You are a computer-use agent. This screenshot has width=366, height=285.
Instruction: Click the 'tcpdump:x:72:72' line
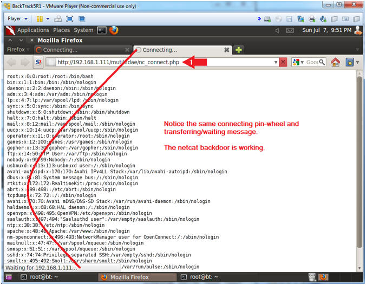coord(51,195)
